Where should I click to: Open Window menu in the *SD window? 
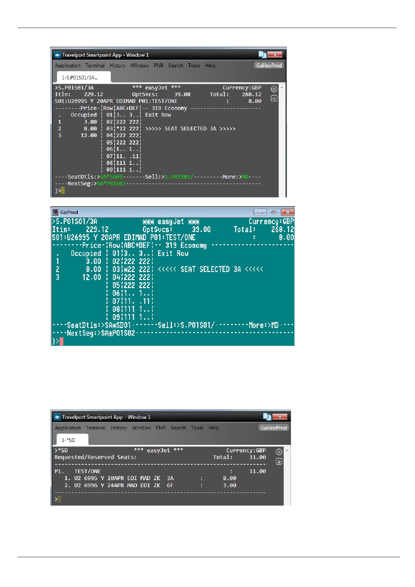[141, 428]
